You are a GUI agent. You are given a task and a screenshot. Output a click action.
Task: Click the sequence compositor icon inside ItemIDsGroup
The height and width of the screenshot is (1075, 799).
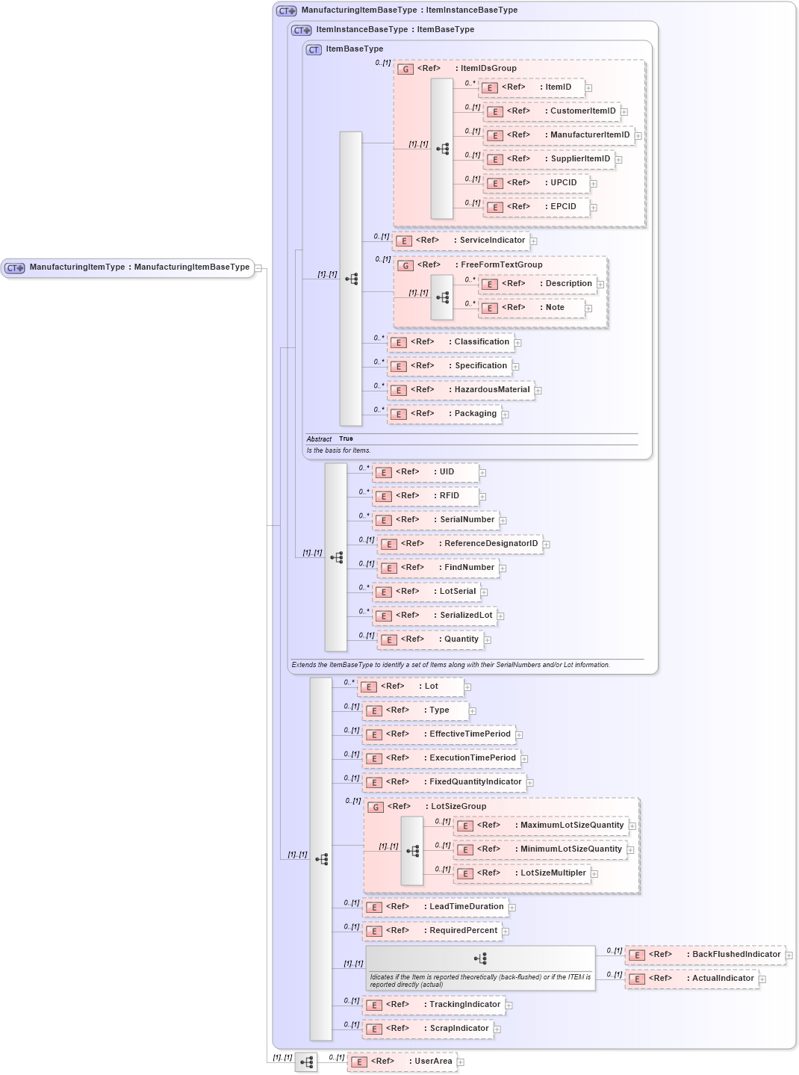coord(442,149)
